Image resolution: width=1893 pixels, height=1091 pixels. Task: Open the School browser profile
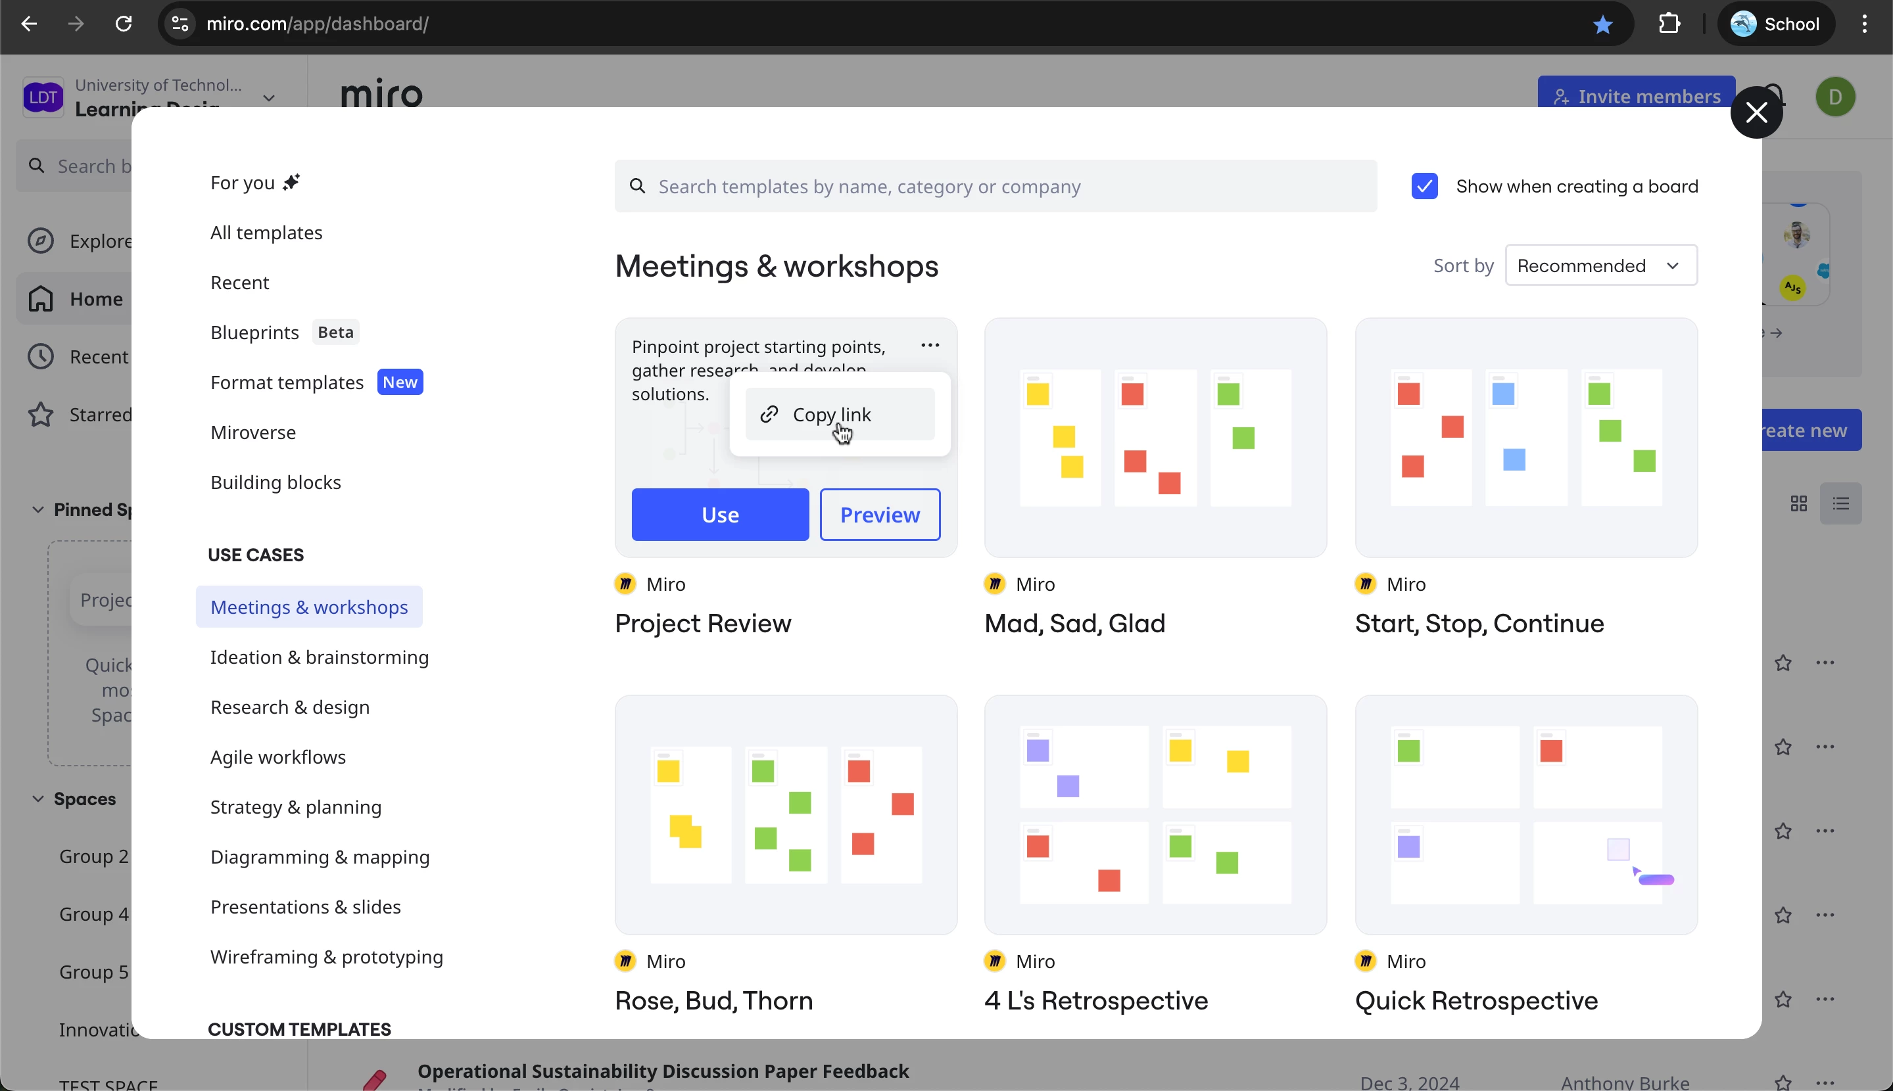[1775, 24]
